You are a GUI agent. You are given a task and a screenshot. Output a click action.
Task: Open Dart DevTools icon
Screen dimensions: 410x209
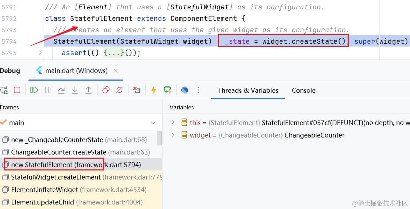(185, 90)
